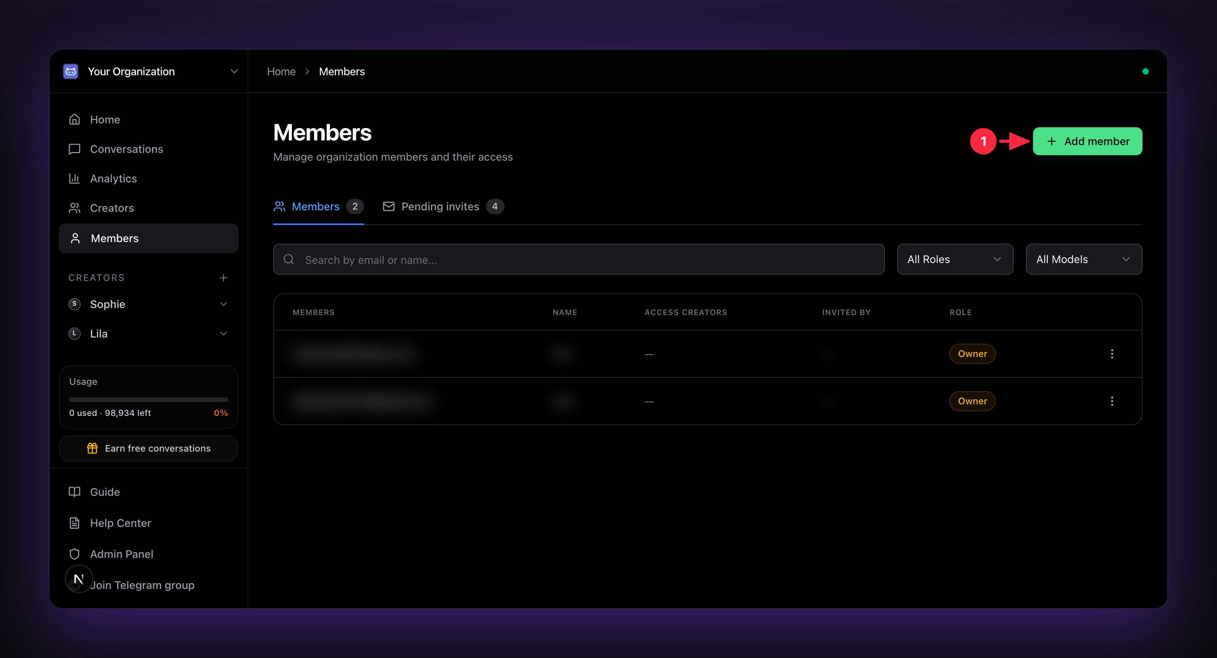Click the Home icon in sidebar
The height and width of the screenshot is (658, 1217).
(75, 119)
